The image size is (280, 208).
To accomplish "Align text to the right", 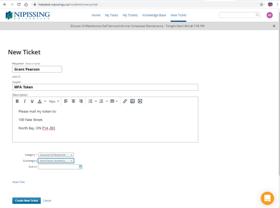I will [81, 101].
